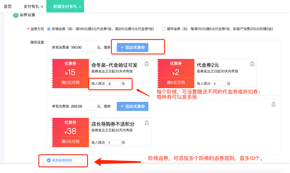Viewport: 290px width, 173px height.
Task: Close the 支付有礼 tab
Action: 42,7
